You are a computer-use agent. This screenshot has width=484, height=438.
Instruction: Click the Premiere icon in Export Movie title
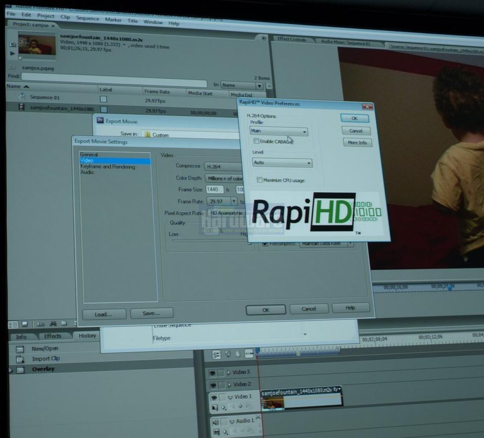pyautogui.click(x=100, y=120)
